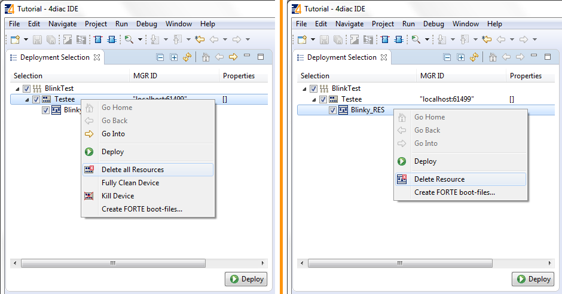The width and height of the screenshot is (562, 294).
Task: Click the Last Edit Location icon in right window
Action: (486, 39)
